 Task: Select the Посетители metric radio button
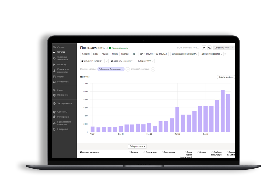[144, 152]
